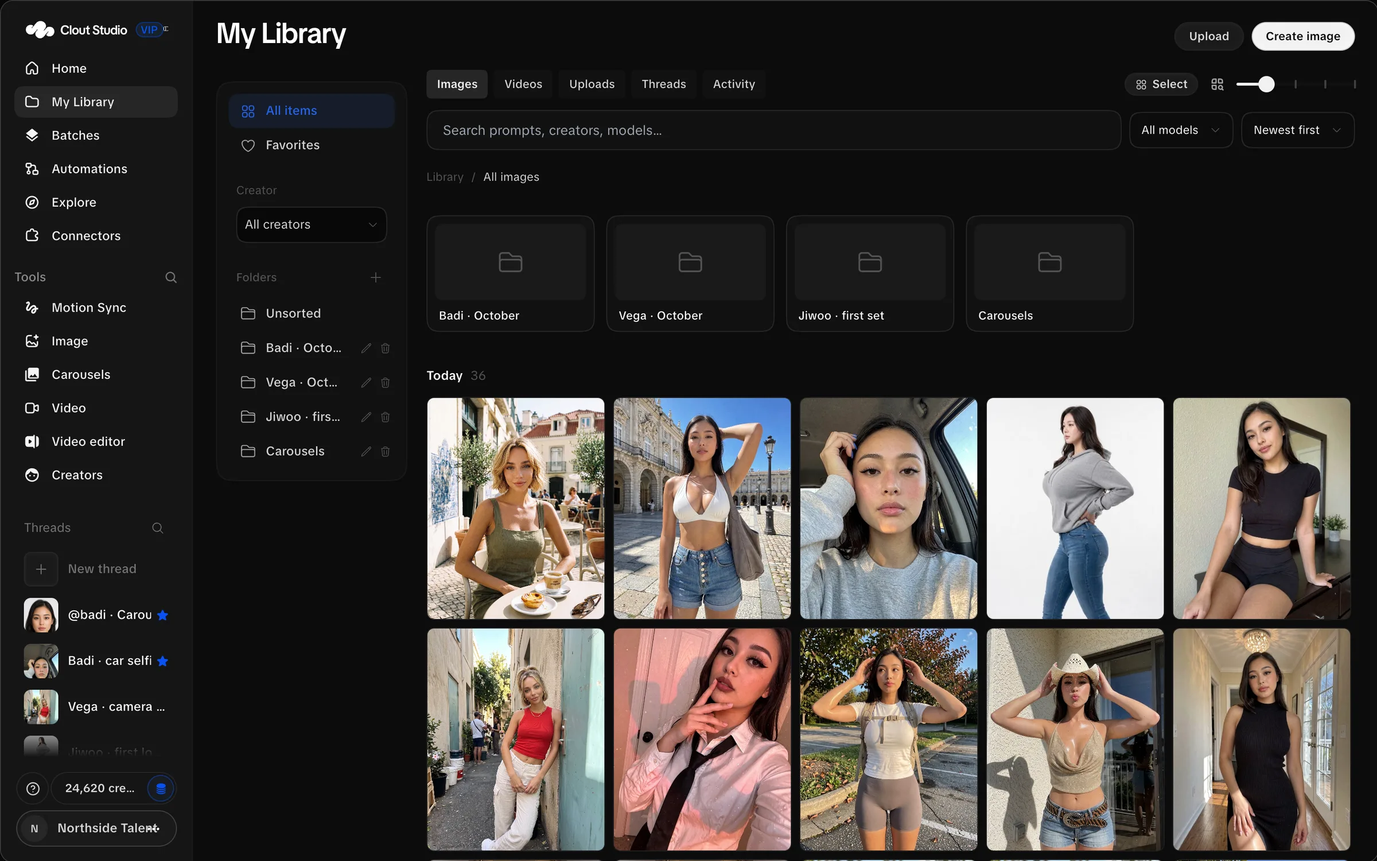Click the search prompts input field
This screenshot has width=1377, height=861.
tap(773, 130)
